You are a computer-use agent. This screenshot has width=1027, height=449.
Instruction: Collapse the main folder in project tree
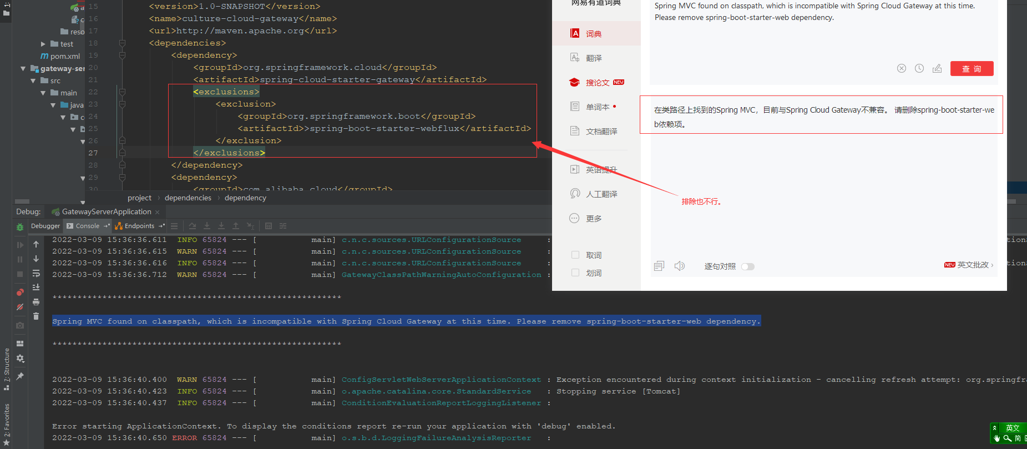(43, 93)
